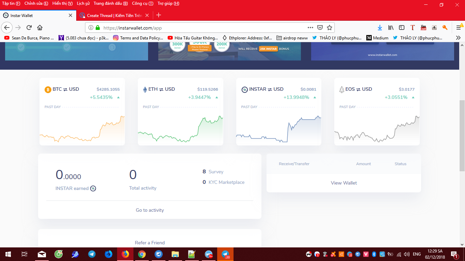Click the ENG input language indicator
Screen dimensions: 465x261
[417, 254]
